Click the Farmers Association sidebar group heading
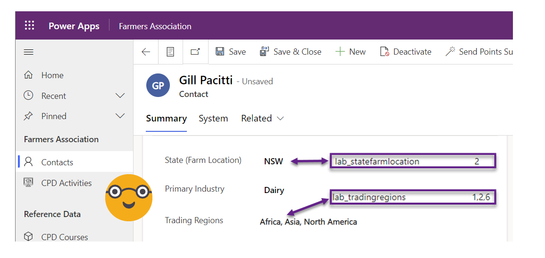The image size is (545, 258). click(61, 139)
